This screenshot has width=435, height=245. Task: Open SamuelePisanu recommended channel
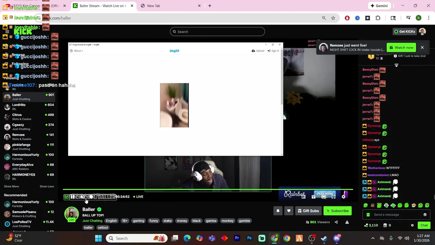coord(29,214)
